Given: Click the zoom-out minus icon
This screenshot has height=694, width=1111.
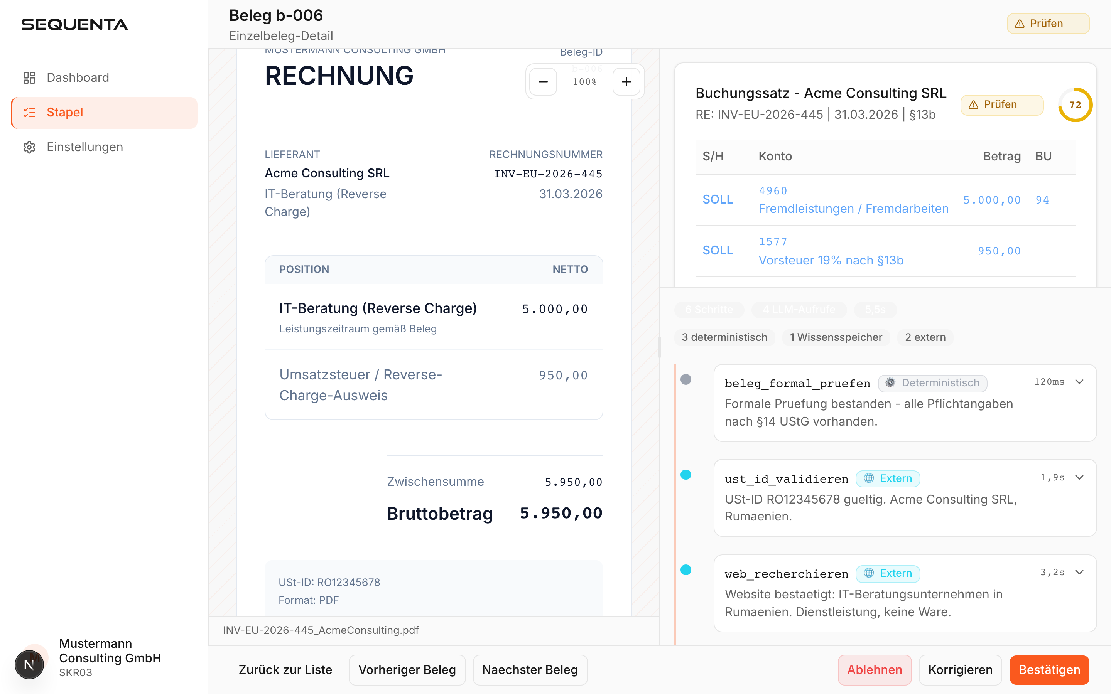Looking at the screenshot, I should pyautogui.click(x=543, y=81).
